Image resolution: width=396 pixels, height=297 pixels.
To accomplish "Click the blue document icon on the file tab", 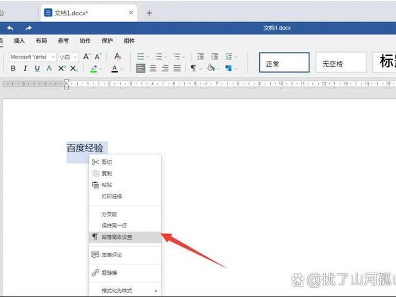I will [48, 13].
